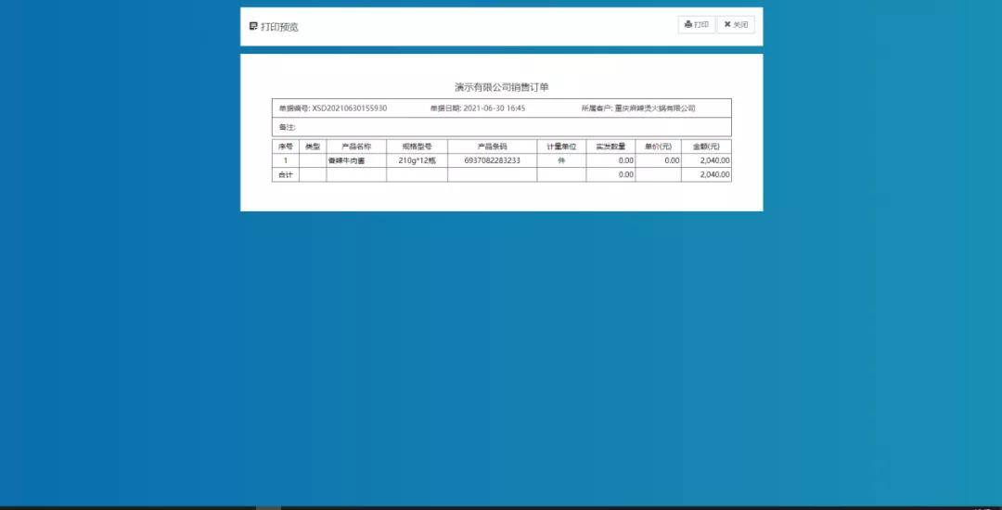The width and height of the screenshot is (1002, 510).
Task: Click the 产品名称 column header
Action: pos(356,147)
